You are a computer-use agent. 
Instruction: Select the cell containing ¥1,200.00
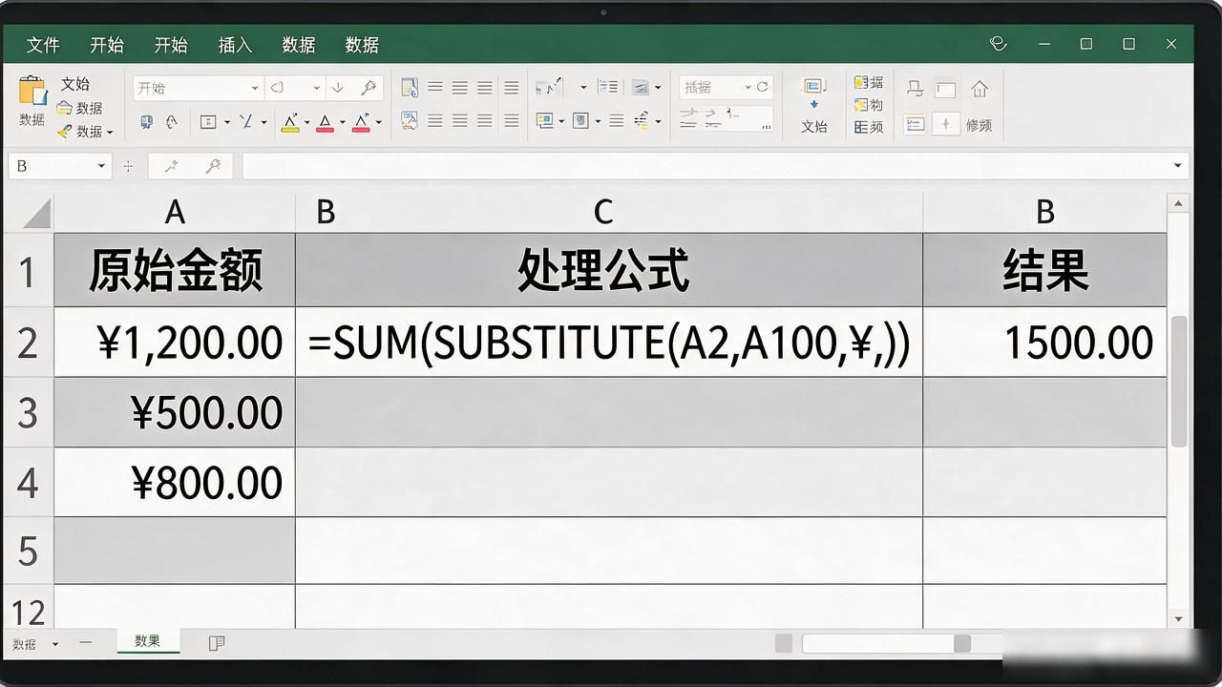pyautogui.click(x=175, y=342)
